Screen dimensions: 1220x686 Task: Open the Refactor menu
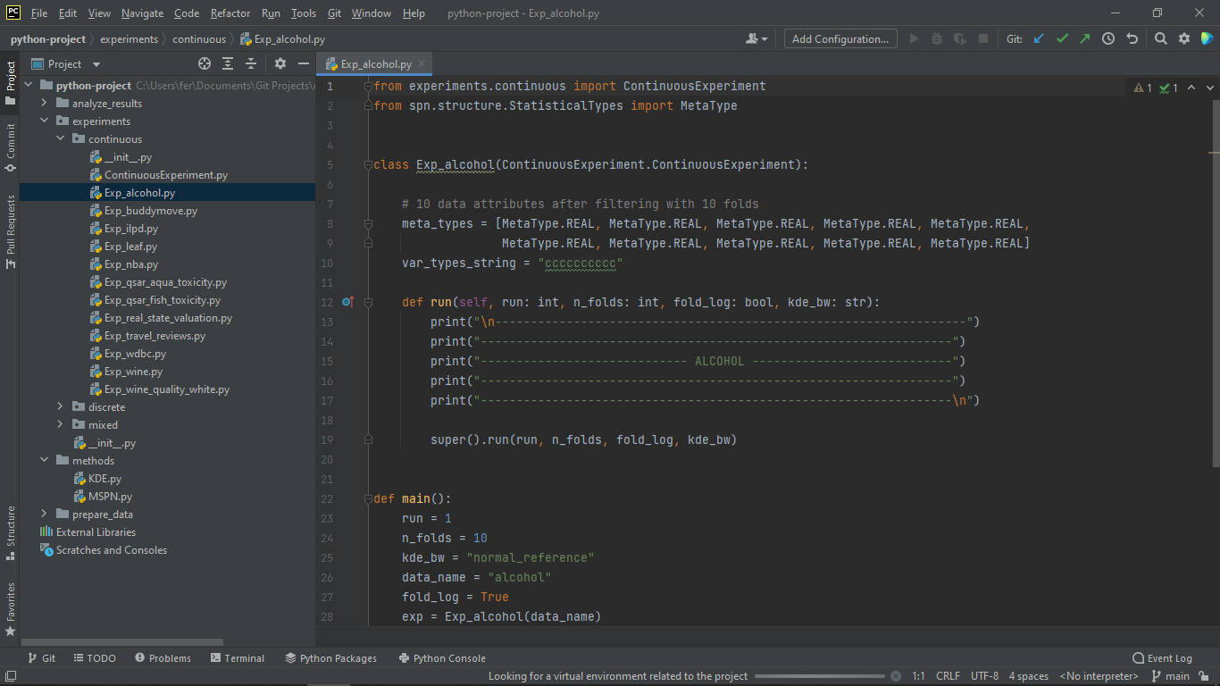point(230,13)
